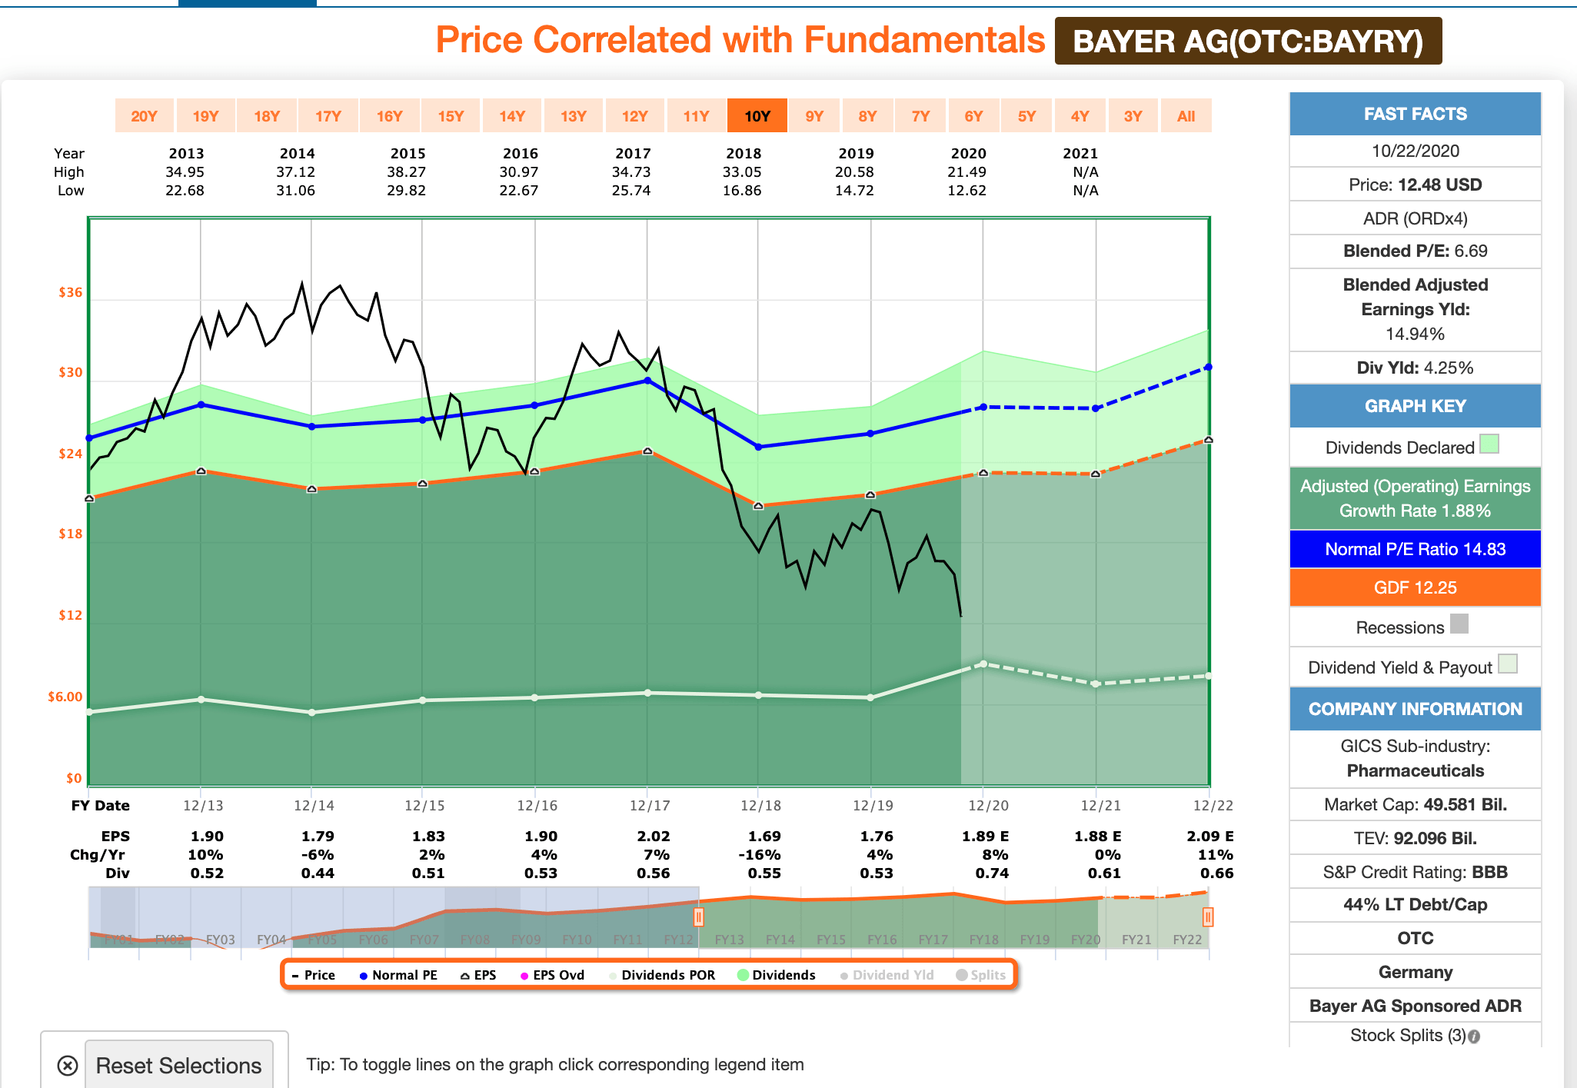Click the Reset Selections button
1577x1088 pixels.
tap(179, 1065)
